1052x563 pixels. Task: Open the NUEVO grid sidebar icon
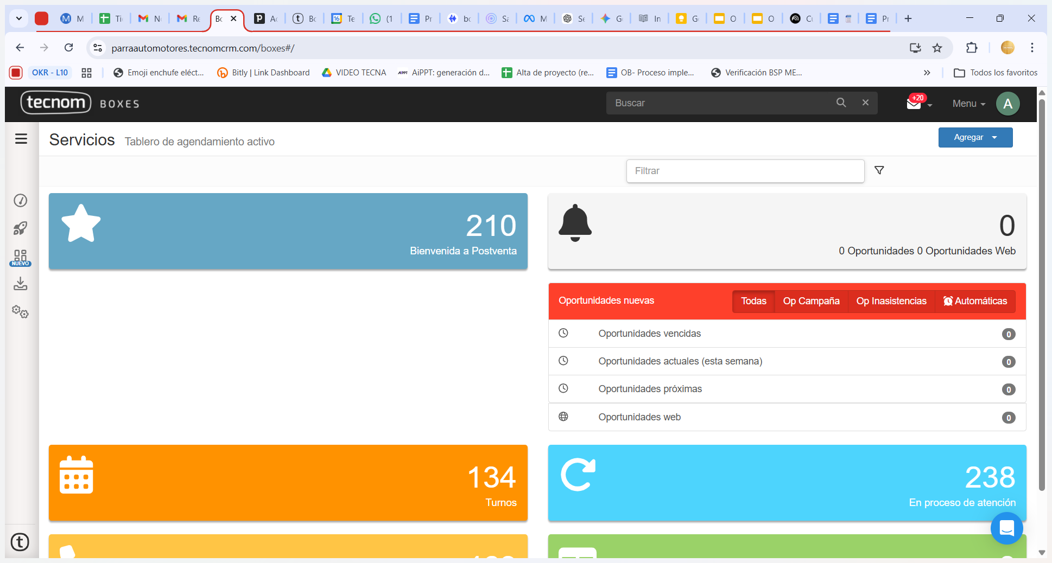tap(21, 257)
